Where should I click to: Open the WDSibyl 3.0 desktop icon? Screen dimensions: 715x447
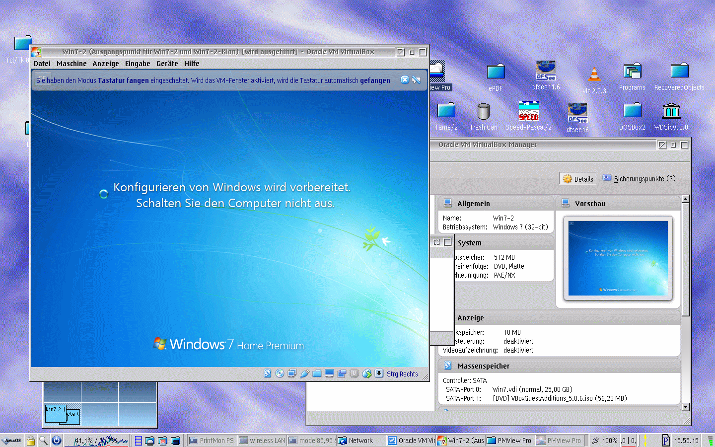point(671,117)
